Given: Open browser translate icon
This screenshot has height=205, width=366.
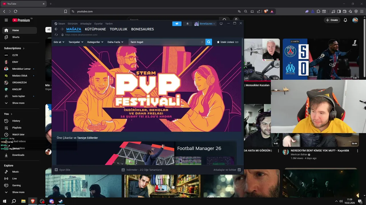Looking at the screenshot, I should click(x=239, y=11).
